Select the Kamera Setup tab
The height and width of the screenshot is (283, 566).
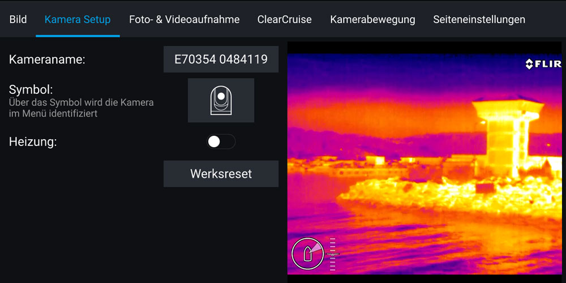(x=78, y=19)
